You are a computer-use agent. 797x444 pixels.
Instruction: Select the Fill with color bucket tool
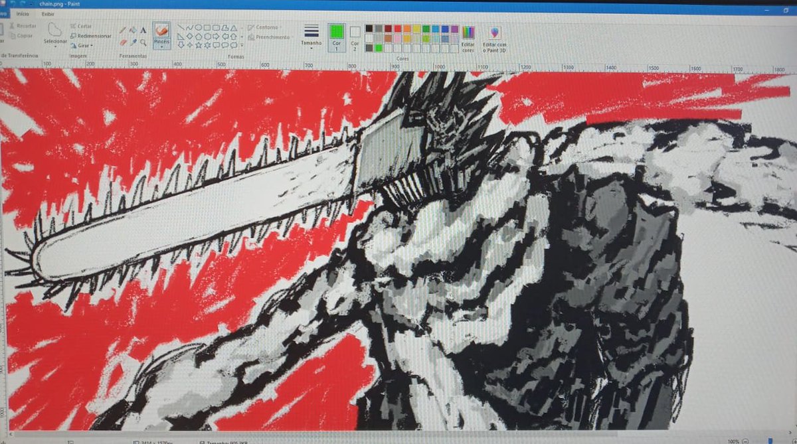coord(133,30)
